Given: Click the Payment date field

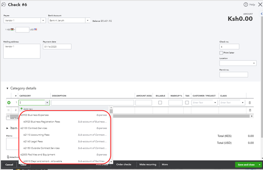Looking at the screenshot, I should pos(57,47).
